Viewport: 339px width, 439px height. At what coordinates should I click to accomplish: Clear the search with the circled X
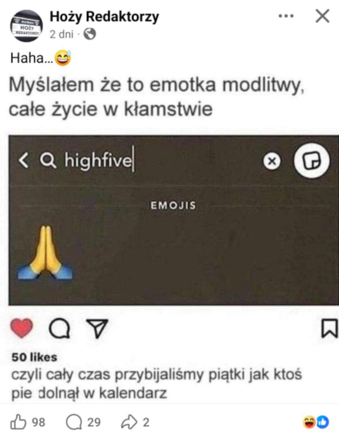(x=272, y=161)
